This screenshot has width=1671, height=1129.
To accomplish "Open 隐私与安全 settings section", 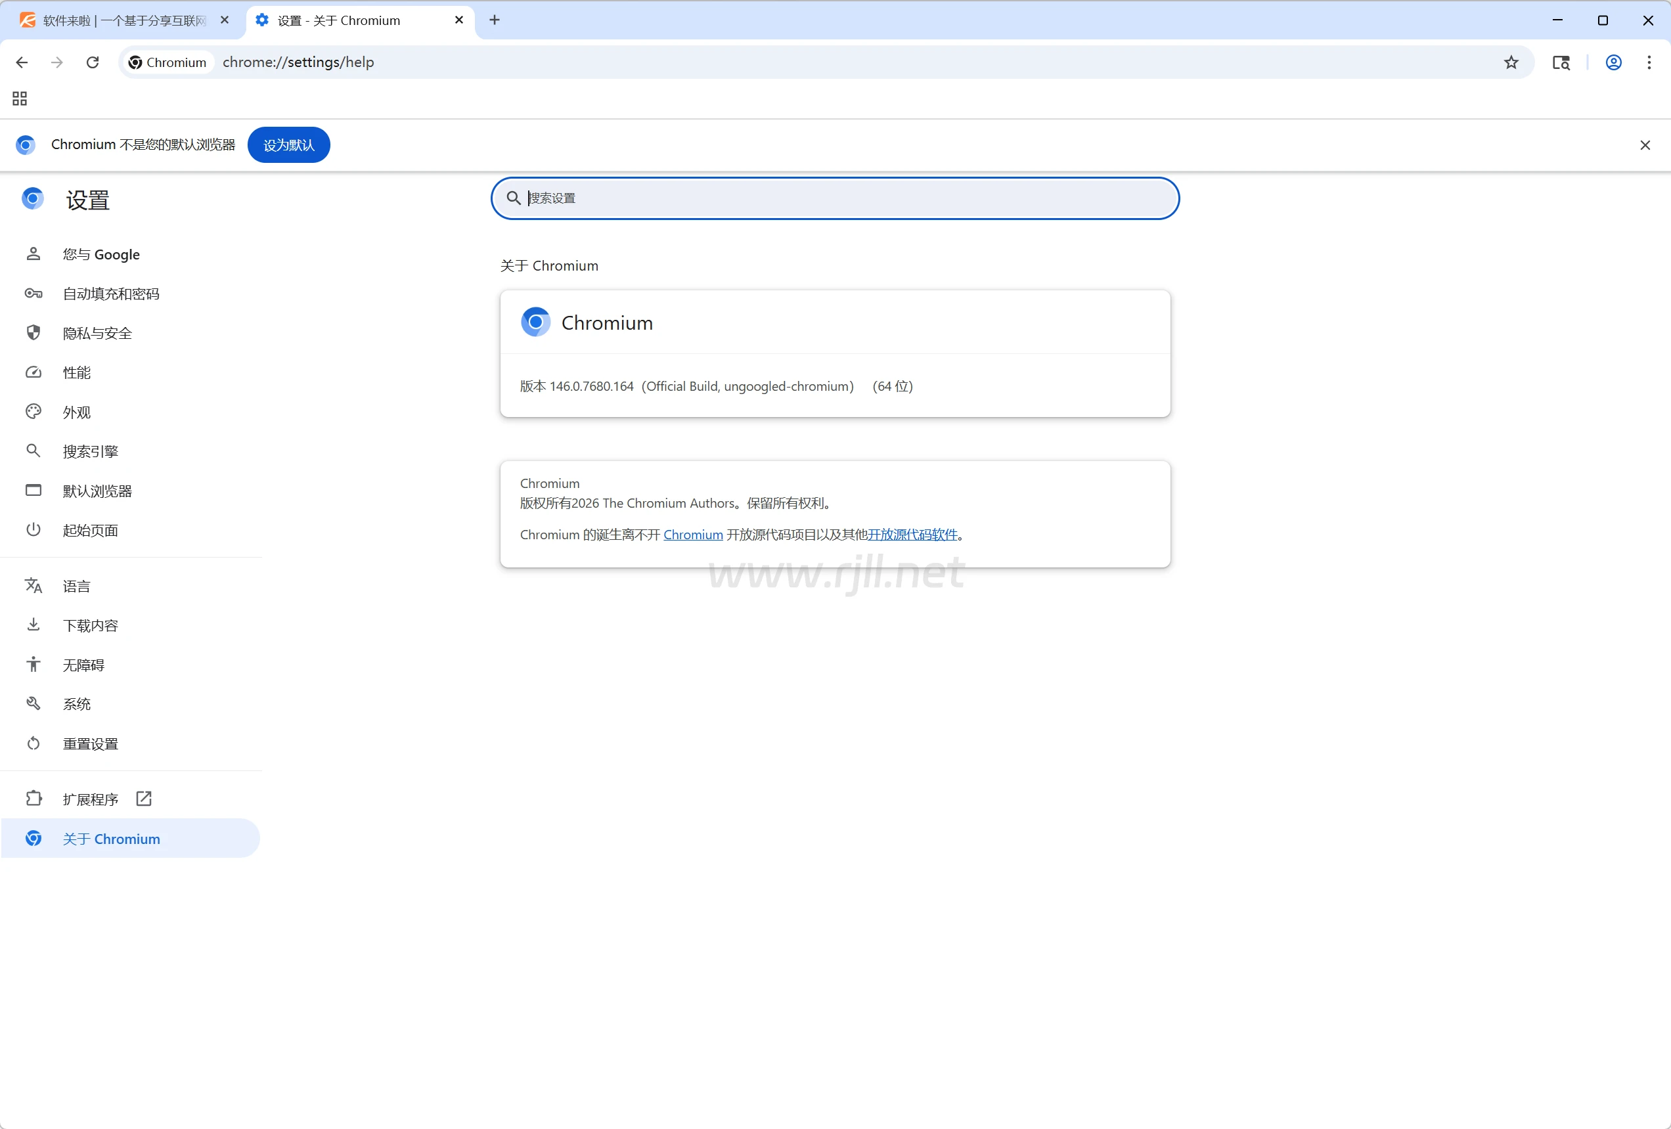I will point(97,333).
